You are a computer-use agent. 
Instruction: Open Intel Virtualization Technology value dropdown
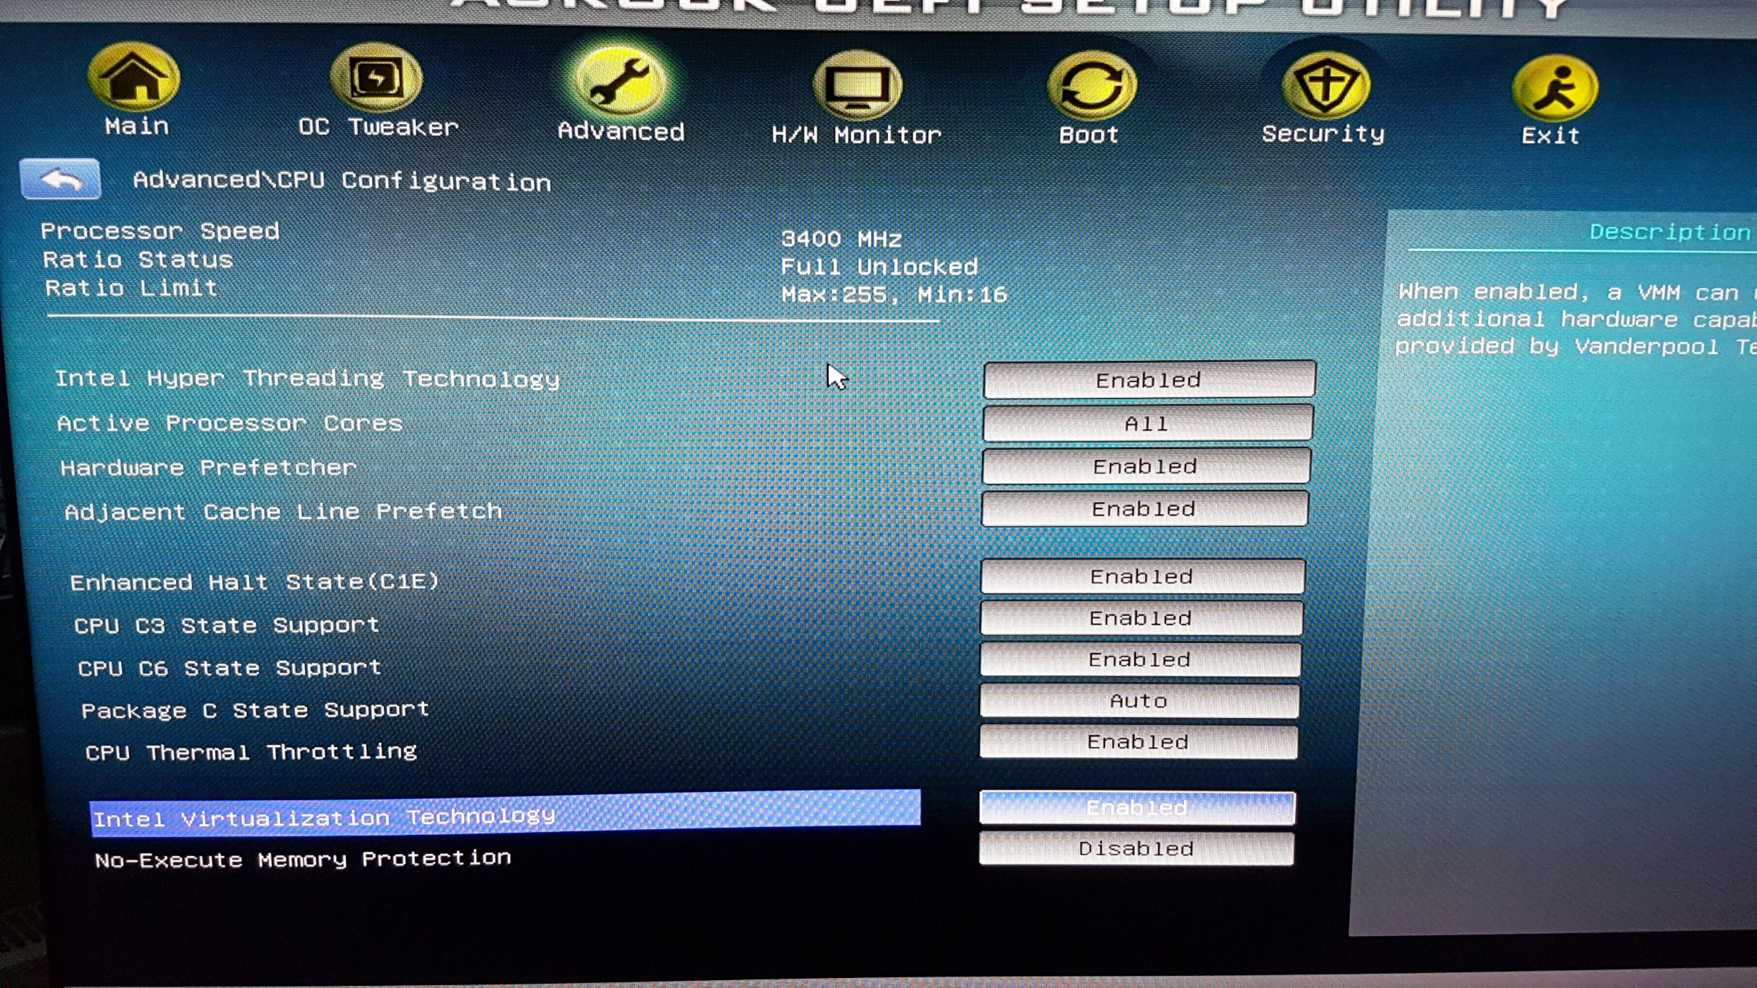(x=1138, y=808)
